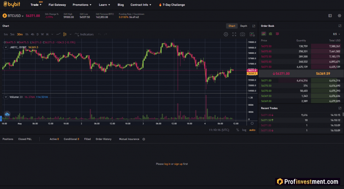Click the Recent Trades scrollbar
Screen dimensions: 344x189
[x=343, y=114]
